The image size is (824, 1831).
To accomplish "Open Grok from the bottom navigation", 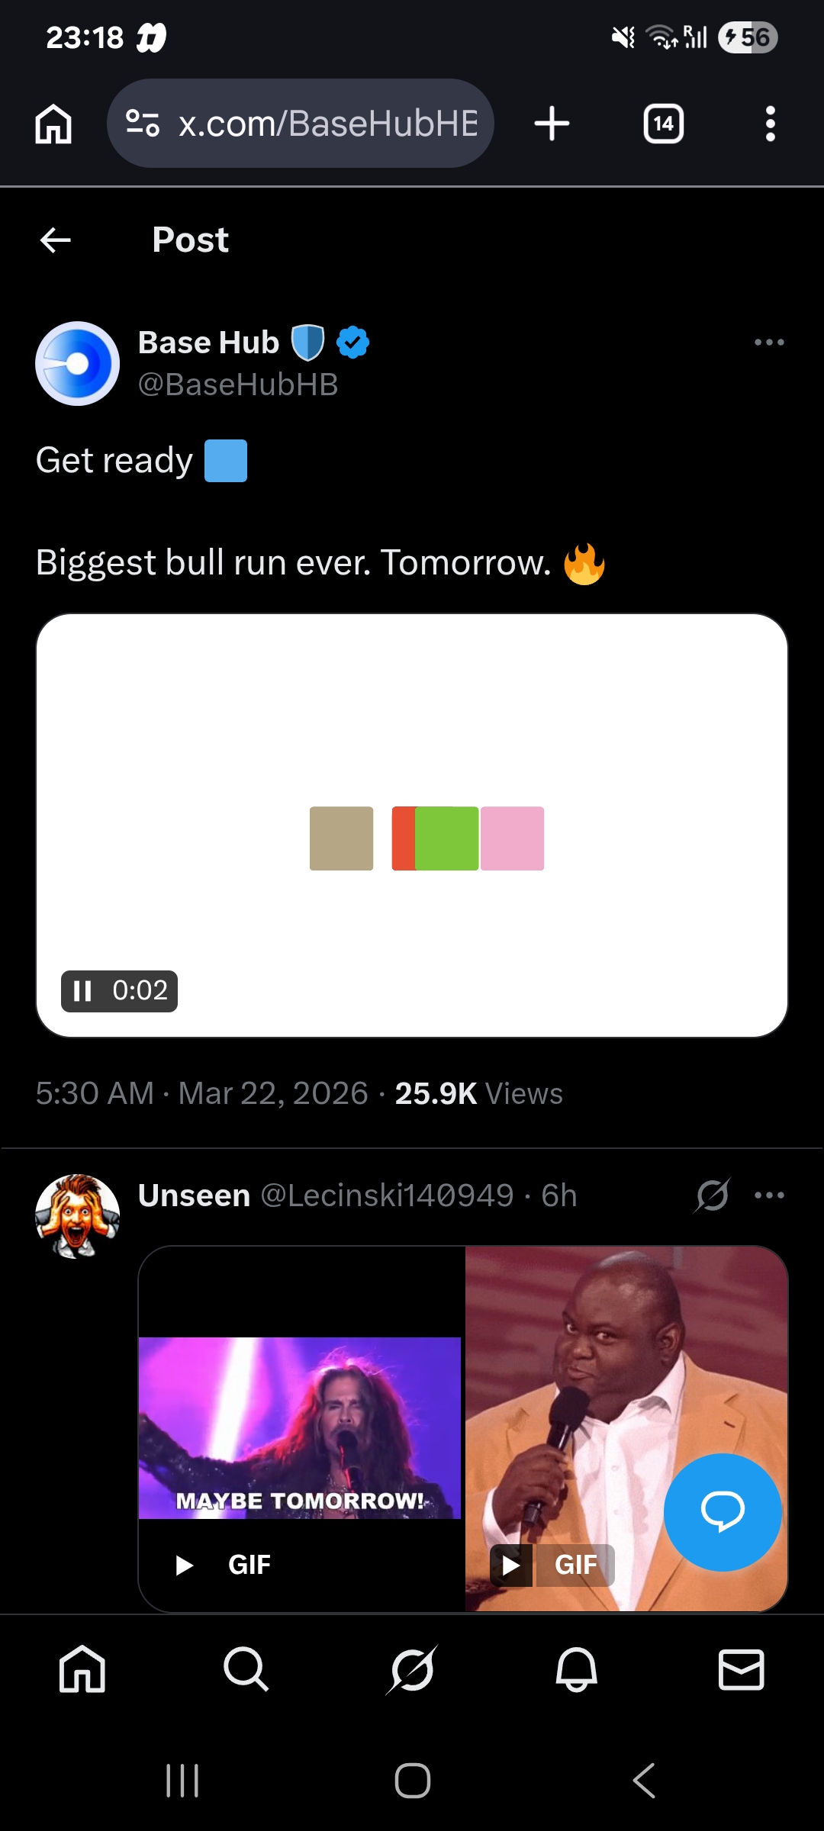I will [x=412, y=1669].
